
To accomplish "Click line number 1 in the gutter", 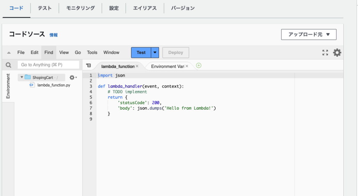I will point(91,75).
